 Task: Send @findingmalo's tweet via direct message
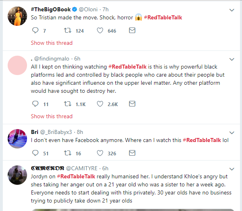pos(132,104)
